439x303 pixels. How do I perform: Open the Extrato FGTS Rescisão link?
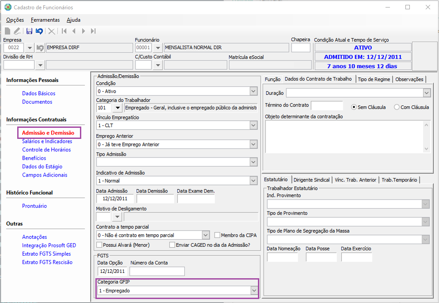pos(47,262)
